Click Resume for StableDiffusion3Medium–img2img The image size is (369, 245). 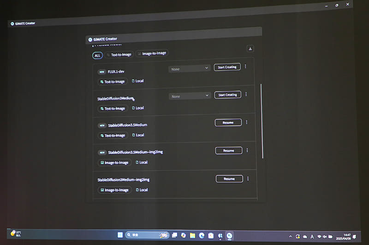coord(229,179)
